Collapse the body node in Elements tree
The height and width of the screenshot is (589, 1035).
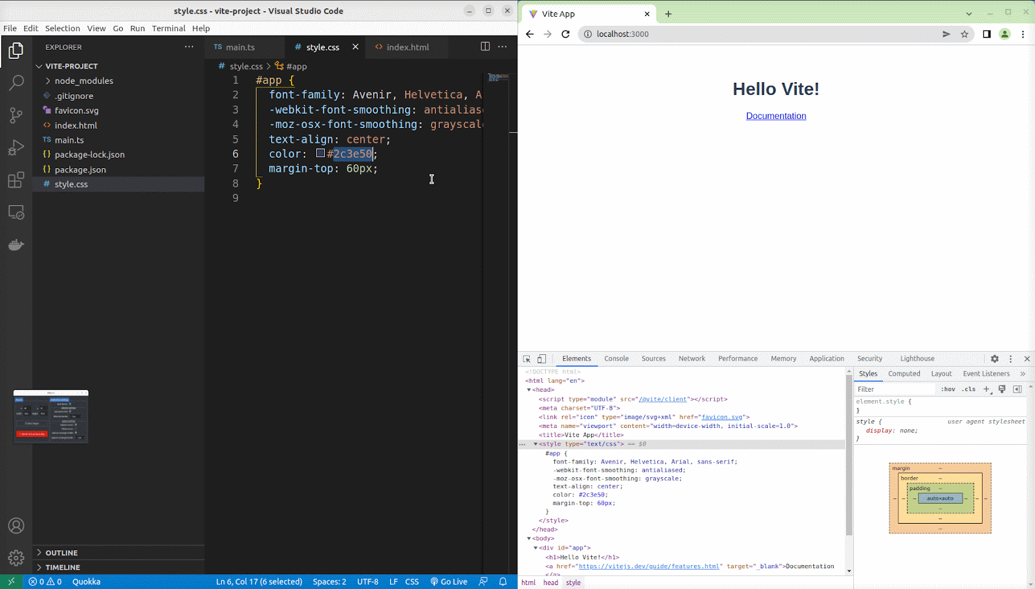[528, 539]
